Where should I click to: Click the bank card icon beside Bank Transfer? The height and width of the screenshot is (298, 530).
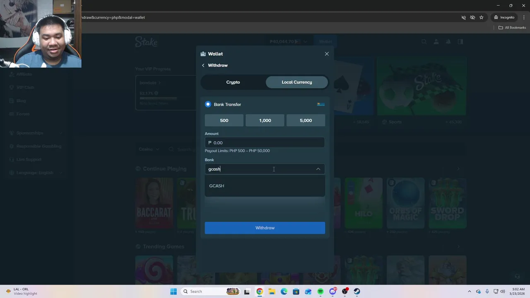pos(320,104)
